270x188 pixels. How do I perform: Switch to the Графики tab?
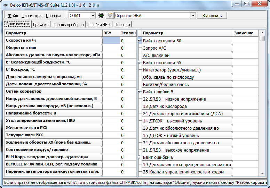(x=41, y=25)
